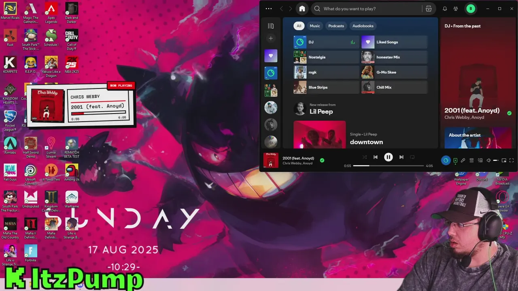Open the Blue Strips tile

(x=326, y=87)
